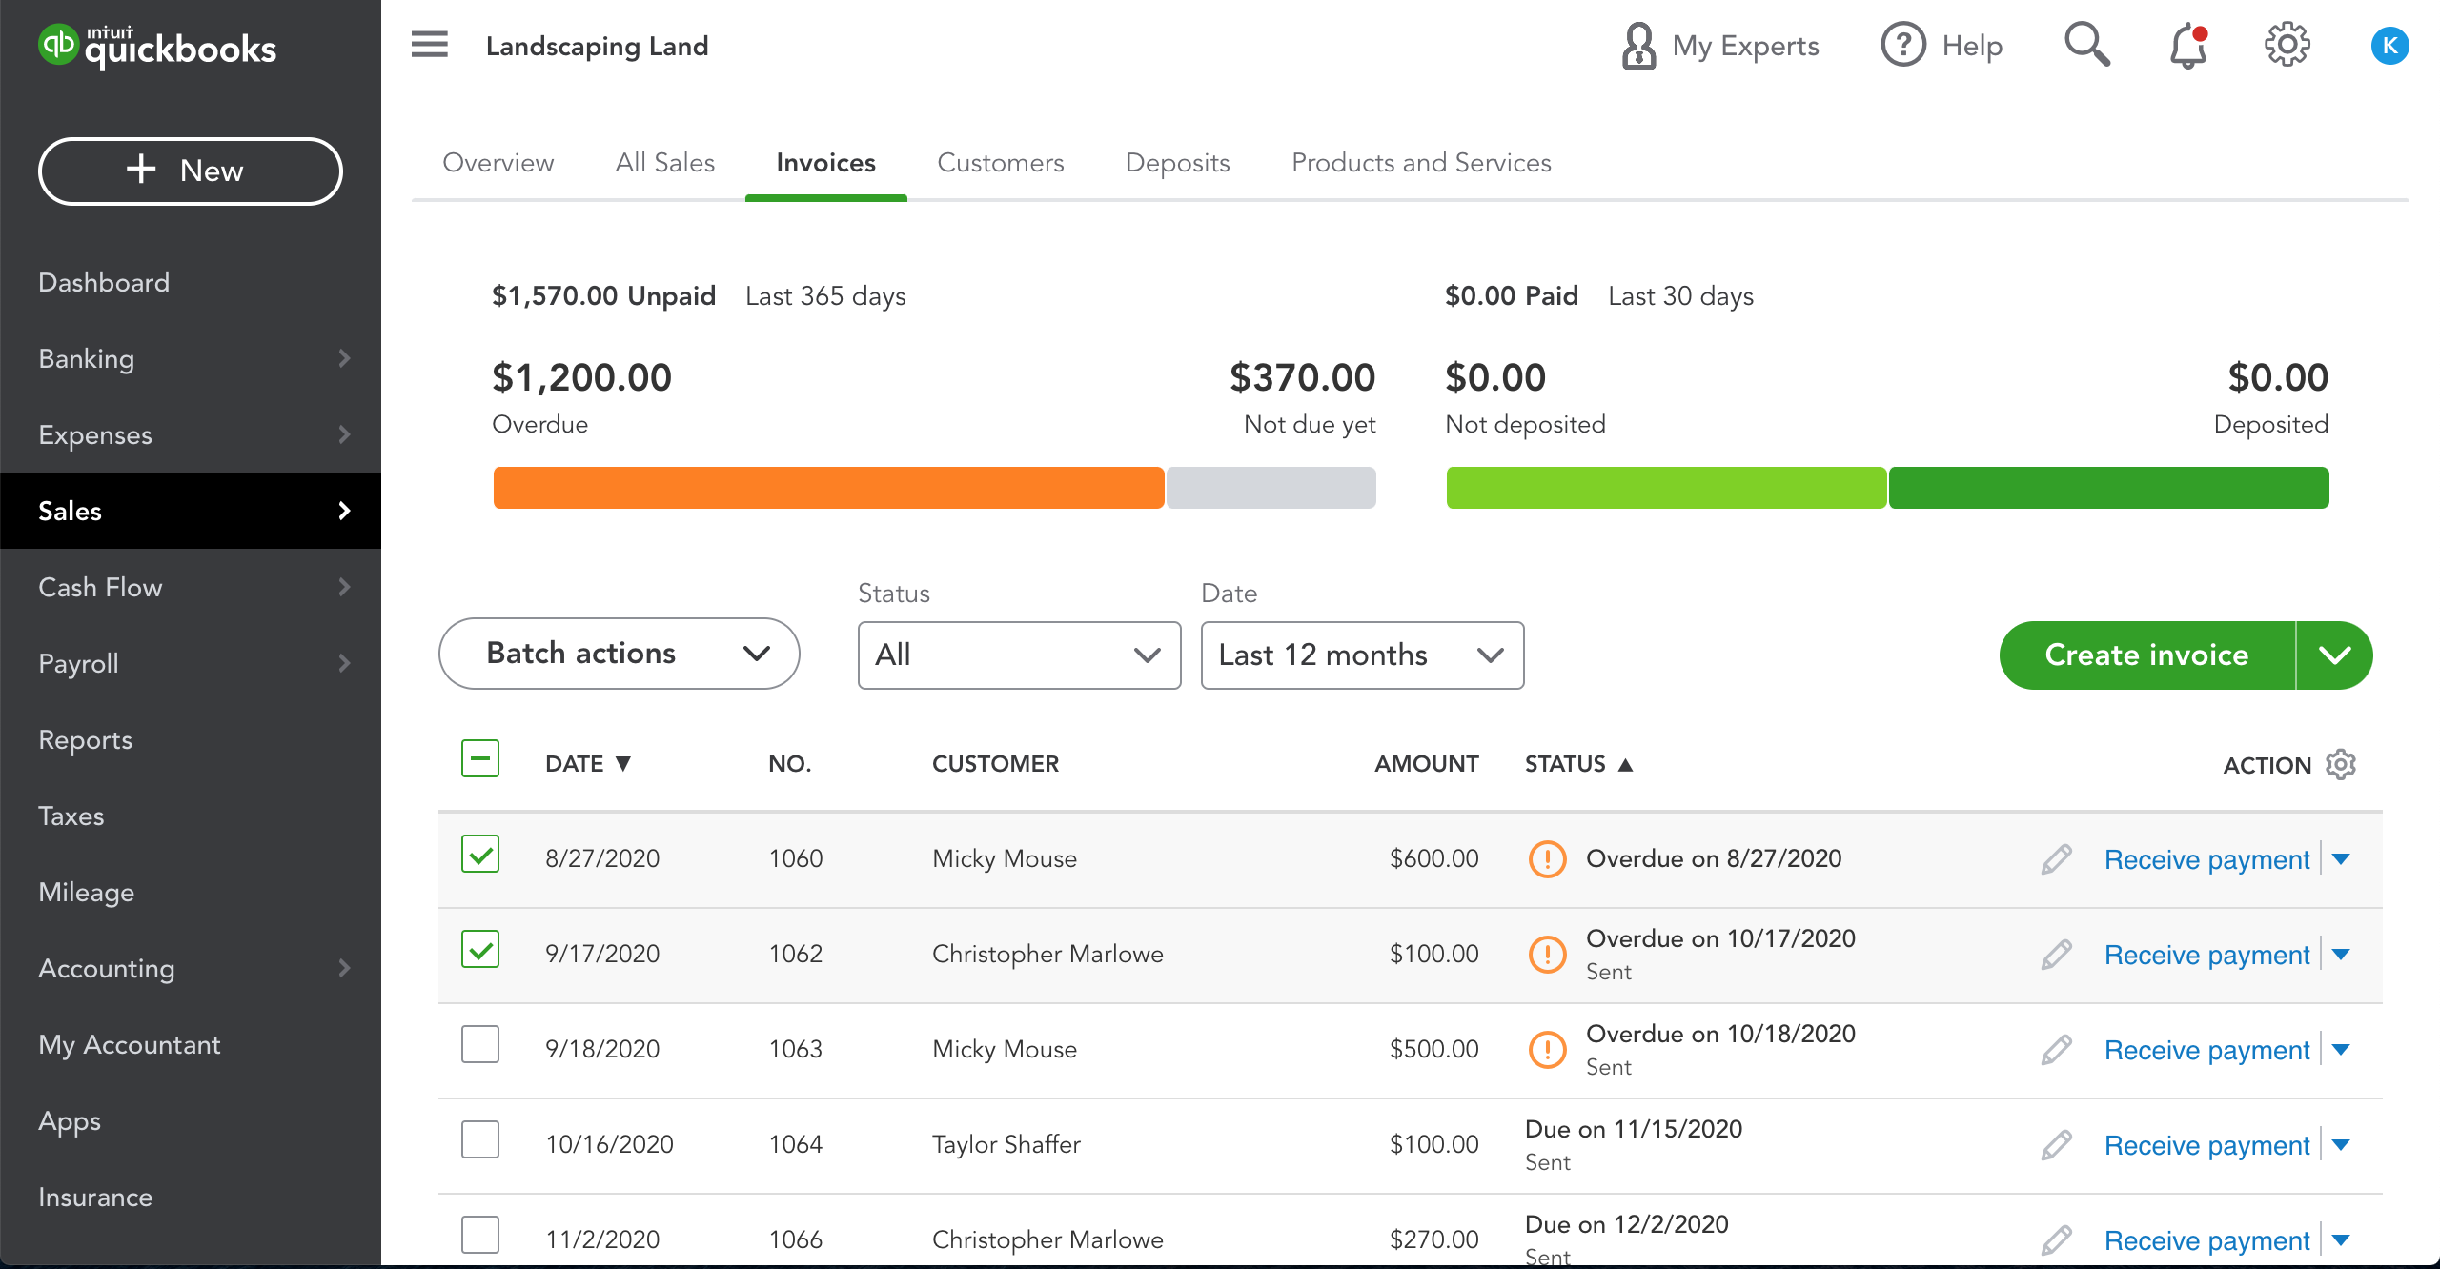The image size is (2440, 1269).
Task: Open Reports in the sidebar
Action: tap(85, 740)
